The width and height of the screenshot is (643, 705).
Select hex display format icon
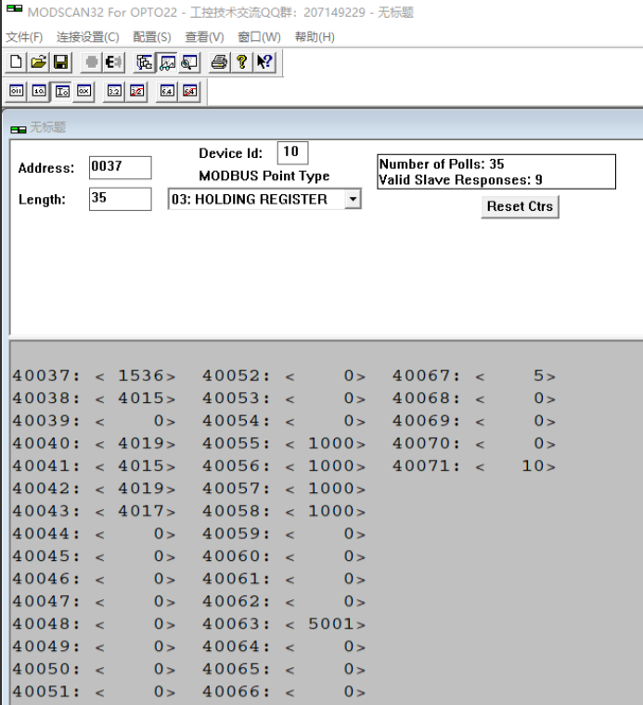tap(84, 91)
